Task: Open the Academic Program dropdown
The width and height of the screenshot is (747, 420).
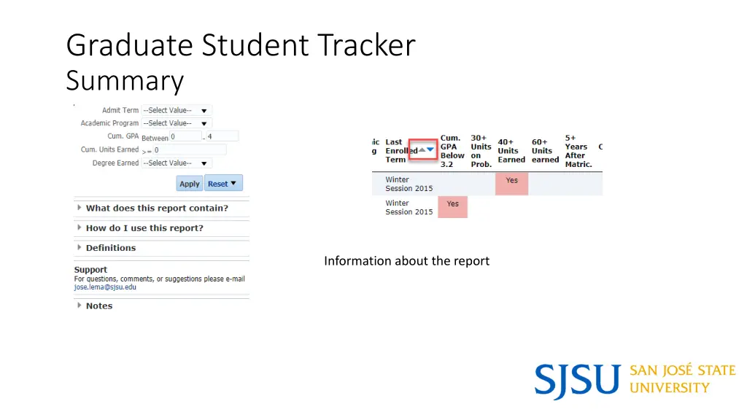Action: [177, 123]
